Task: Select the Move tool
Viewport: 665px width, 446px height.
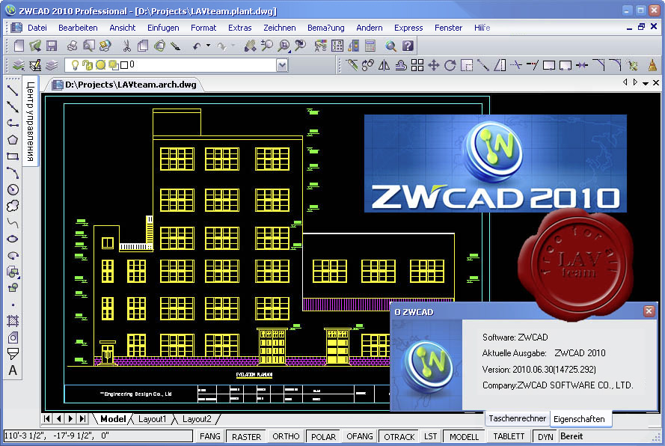Action: click(x=433, y=65)
